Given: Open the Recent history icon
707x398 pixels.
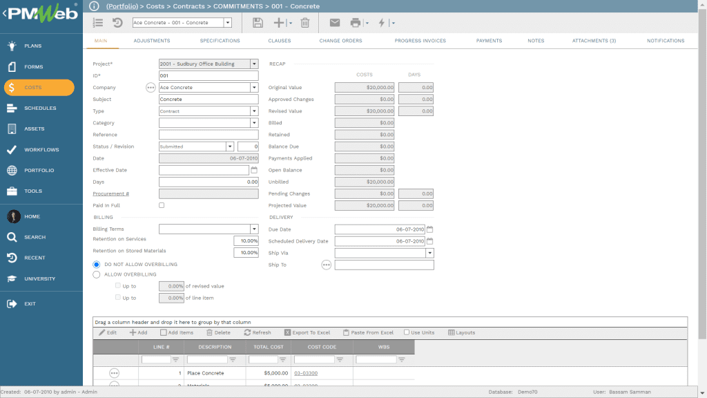Looking at the screenshot, I should click(x=12, y=258).
